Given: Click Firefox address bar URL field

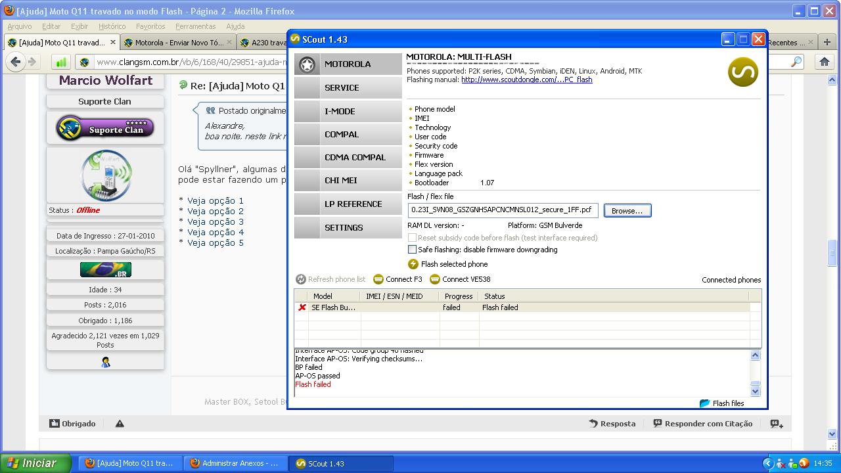Looking at the screenshot, I should (191, 62).
